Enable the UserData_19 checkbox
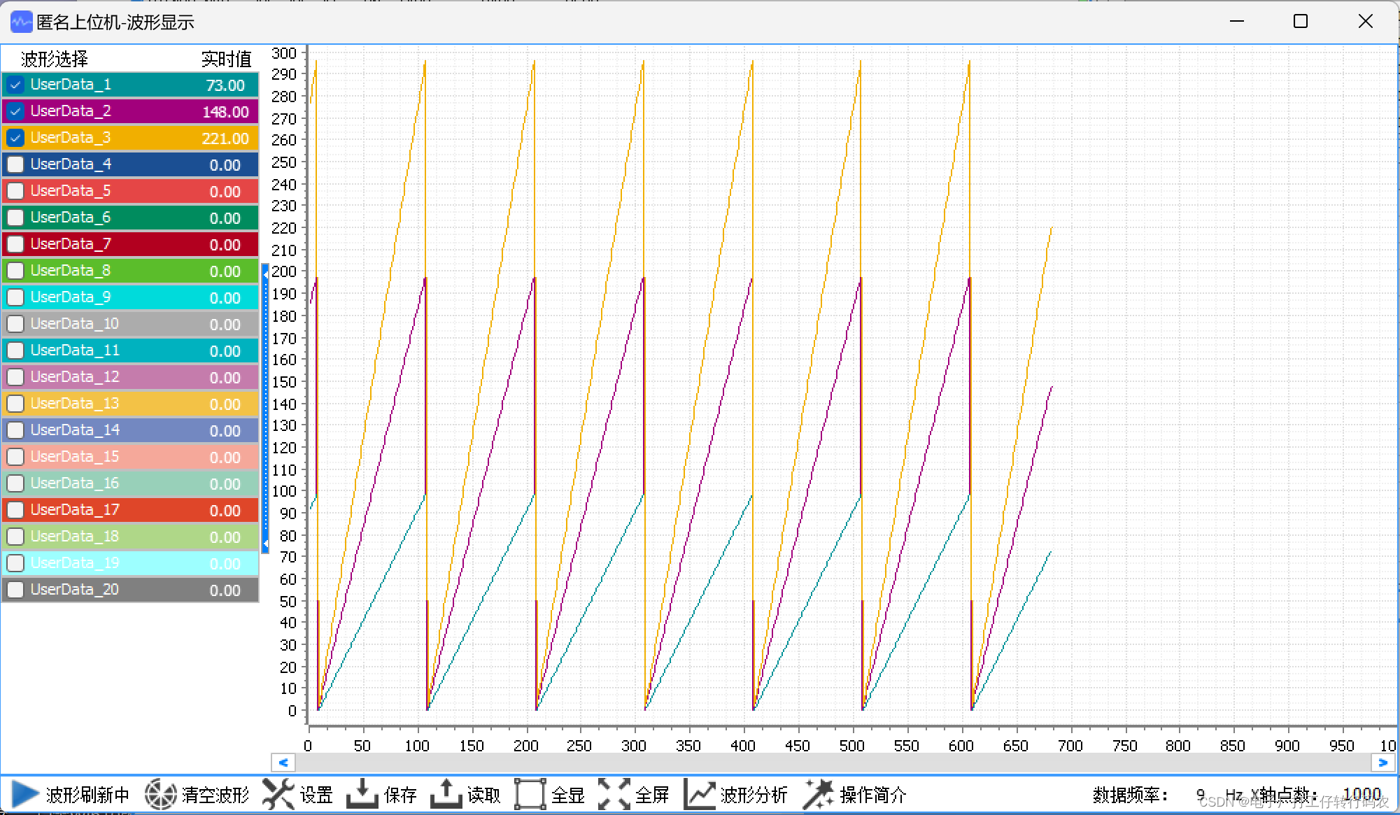Image resolution: width=1400 pixels, height=815 pixels. point(15,563)
